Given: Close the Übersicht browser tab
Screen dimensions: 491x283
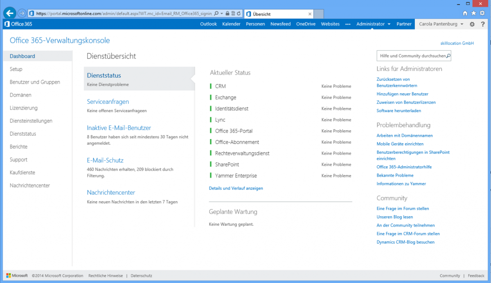Looking at the screenshot, I should [x=310, y=14].
